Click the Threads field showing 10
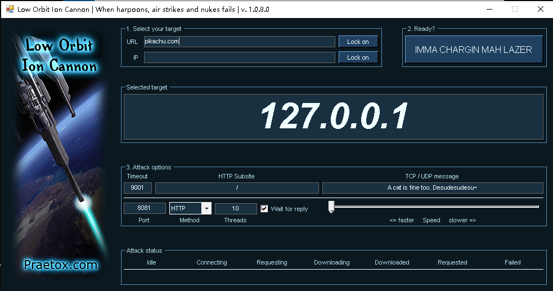Viewport: 553px width, 291px height. pyautogui.click(x=236, y=208)
